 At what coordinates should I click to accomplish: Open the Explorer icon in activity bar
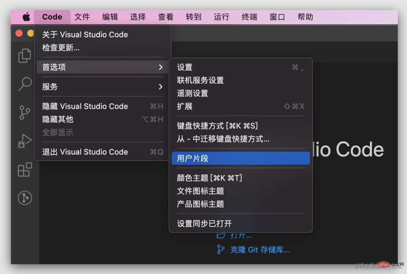coord(25,56)
